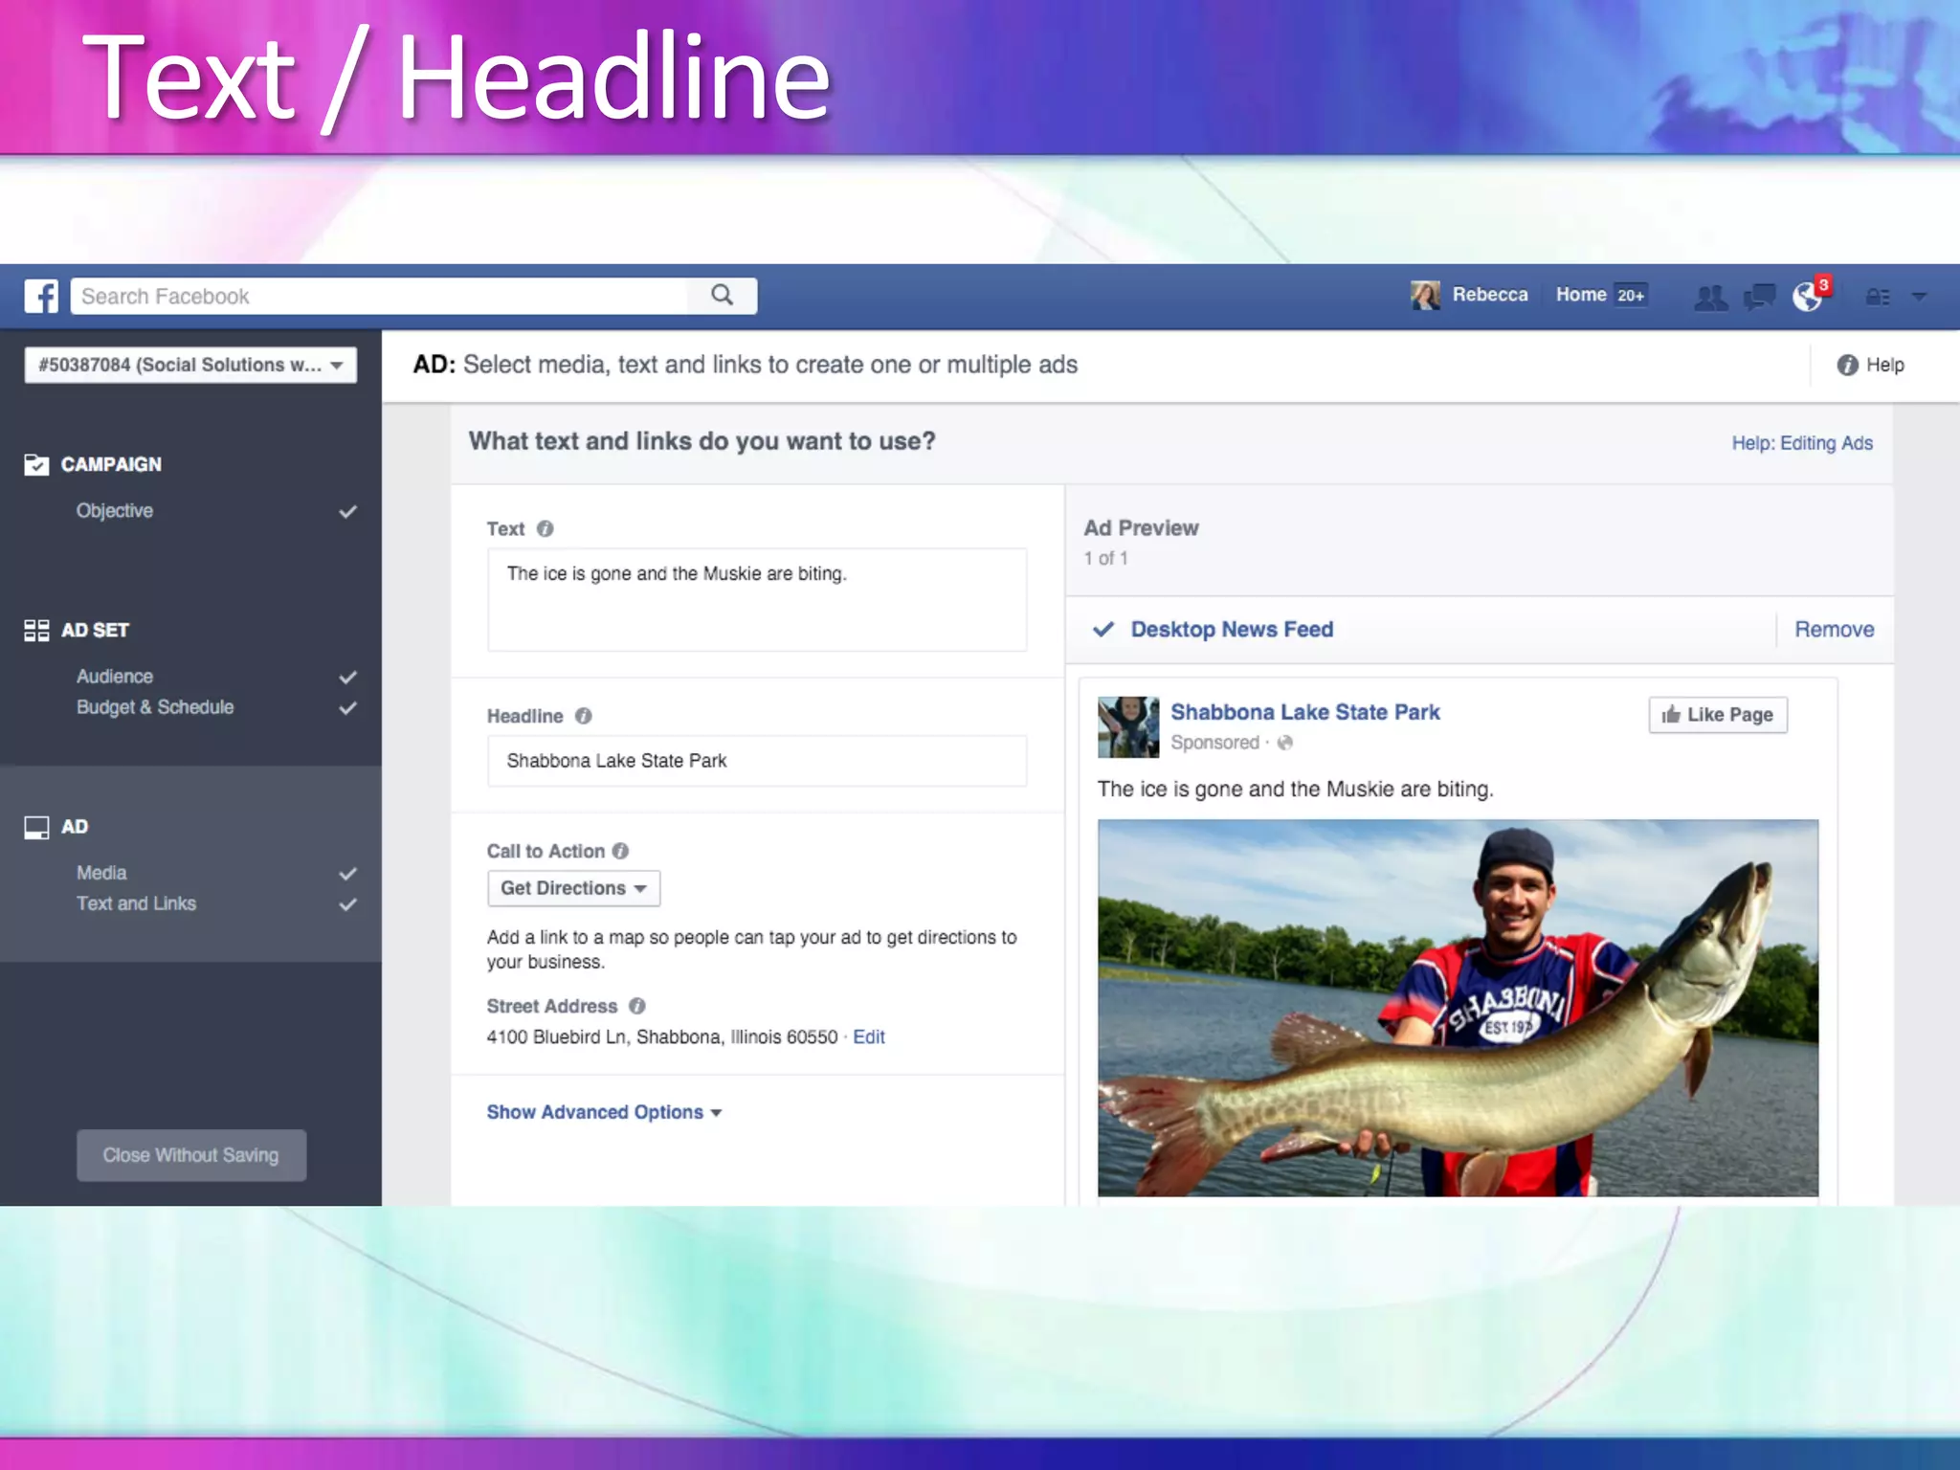
Task: Open the Get Directions dropdown
Action: click(x=573, y=888)
